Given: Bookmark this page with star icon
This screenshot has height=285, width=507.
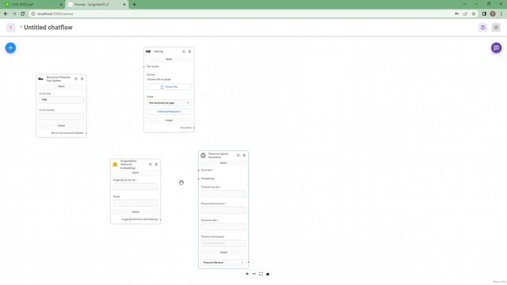Looking at the screenshot, I should [474, 14].
